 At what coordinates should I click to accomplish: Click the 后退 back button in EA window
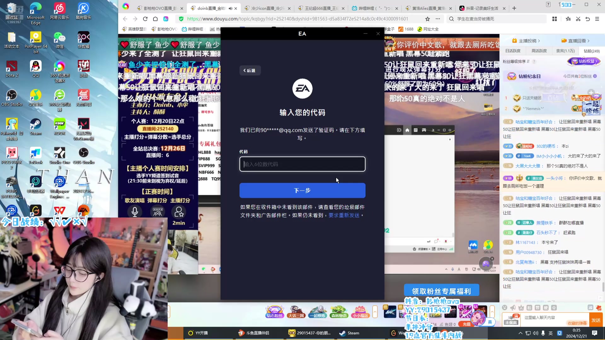(x=250, y=71)
